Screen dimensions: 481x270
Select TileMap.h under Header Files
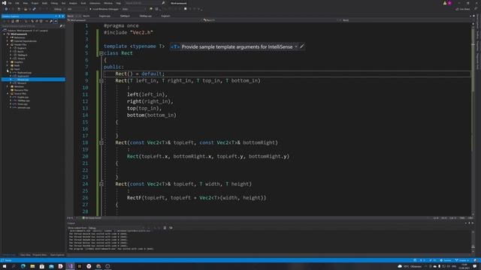[22, 55]
